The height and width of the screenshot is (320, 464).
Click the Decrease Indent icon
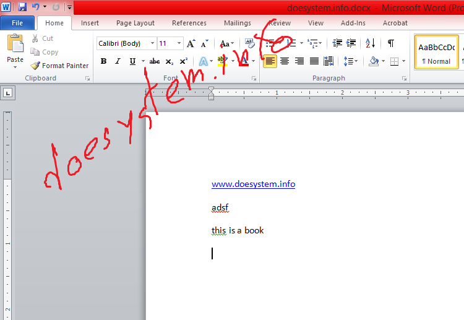pyautogui.click(x=337, y=43)
